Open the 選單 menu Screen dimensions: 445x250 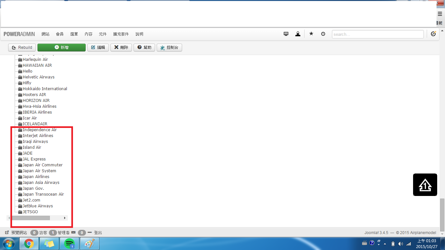pos(74,34)
